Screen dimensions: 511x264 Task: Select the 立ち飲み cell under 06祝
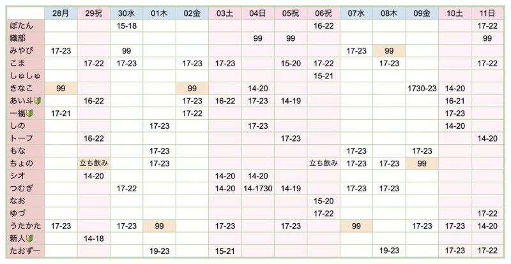pos(324,163)
